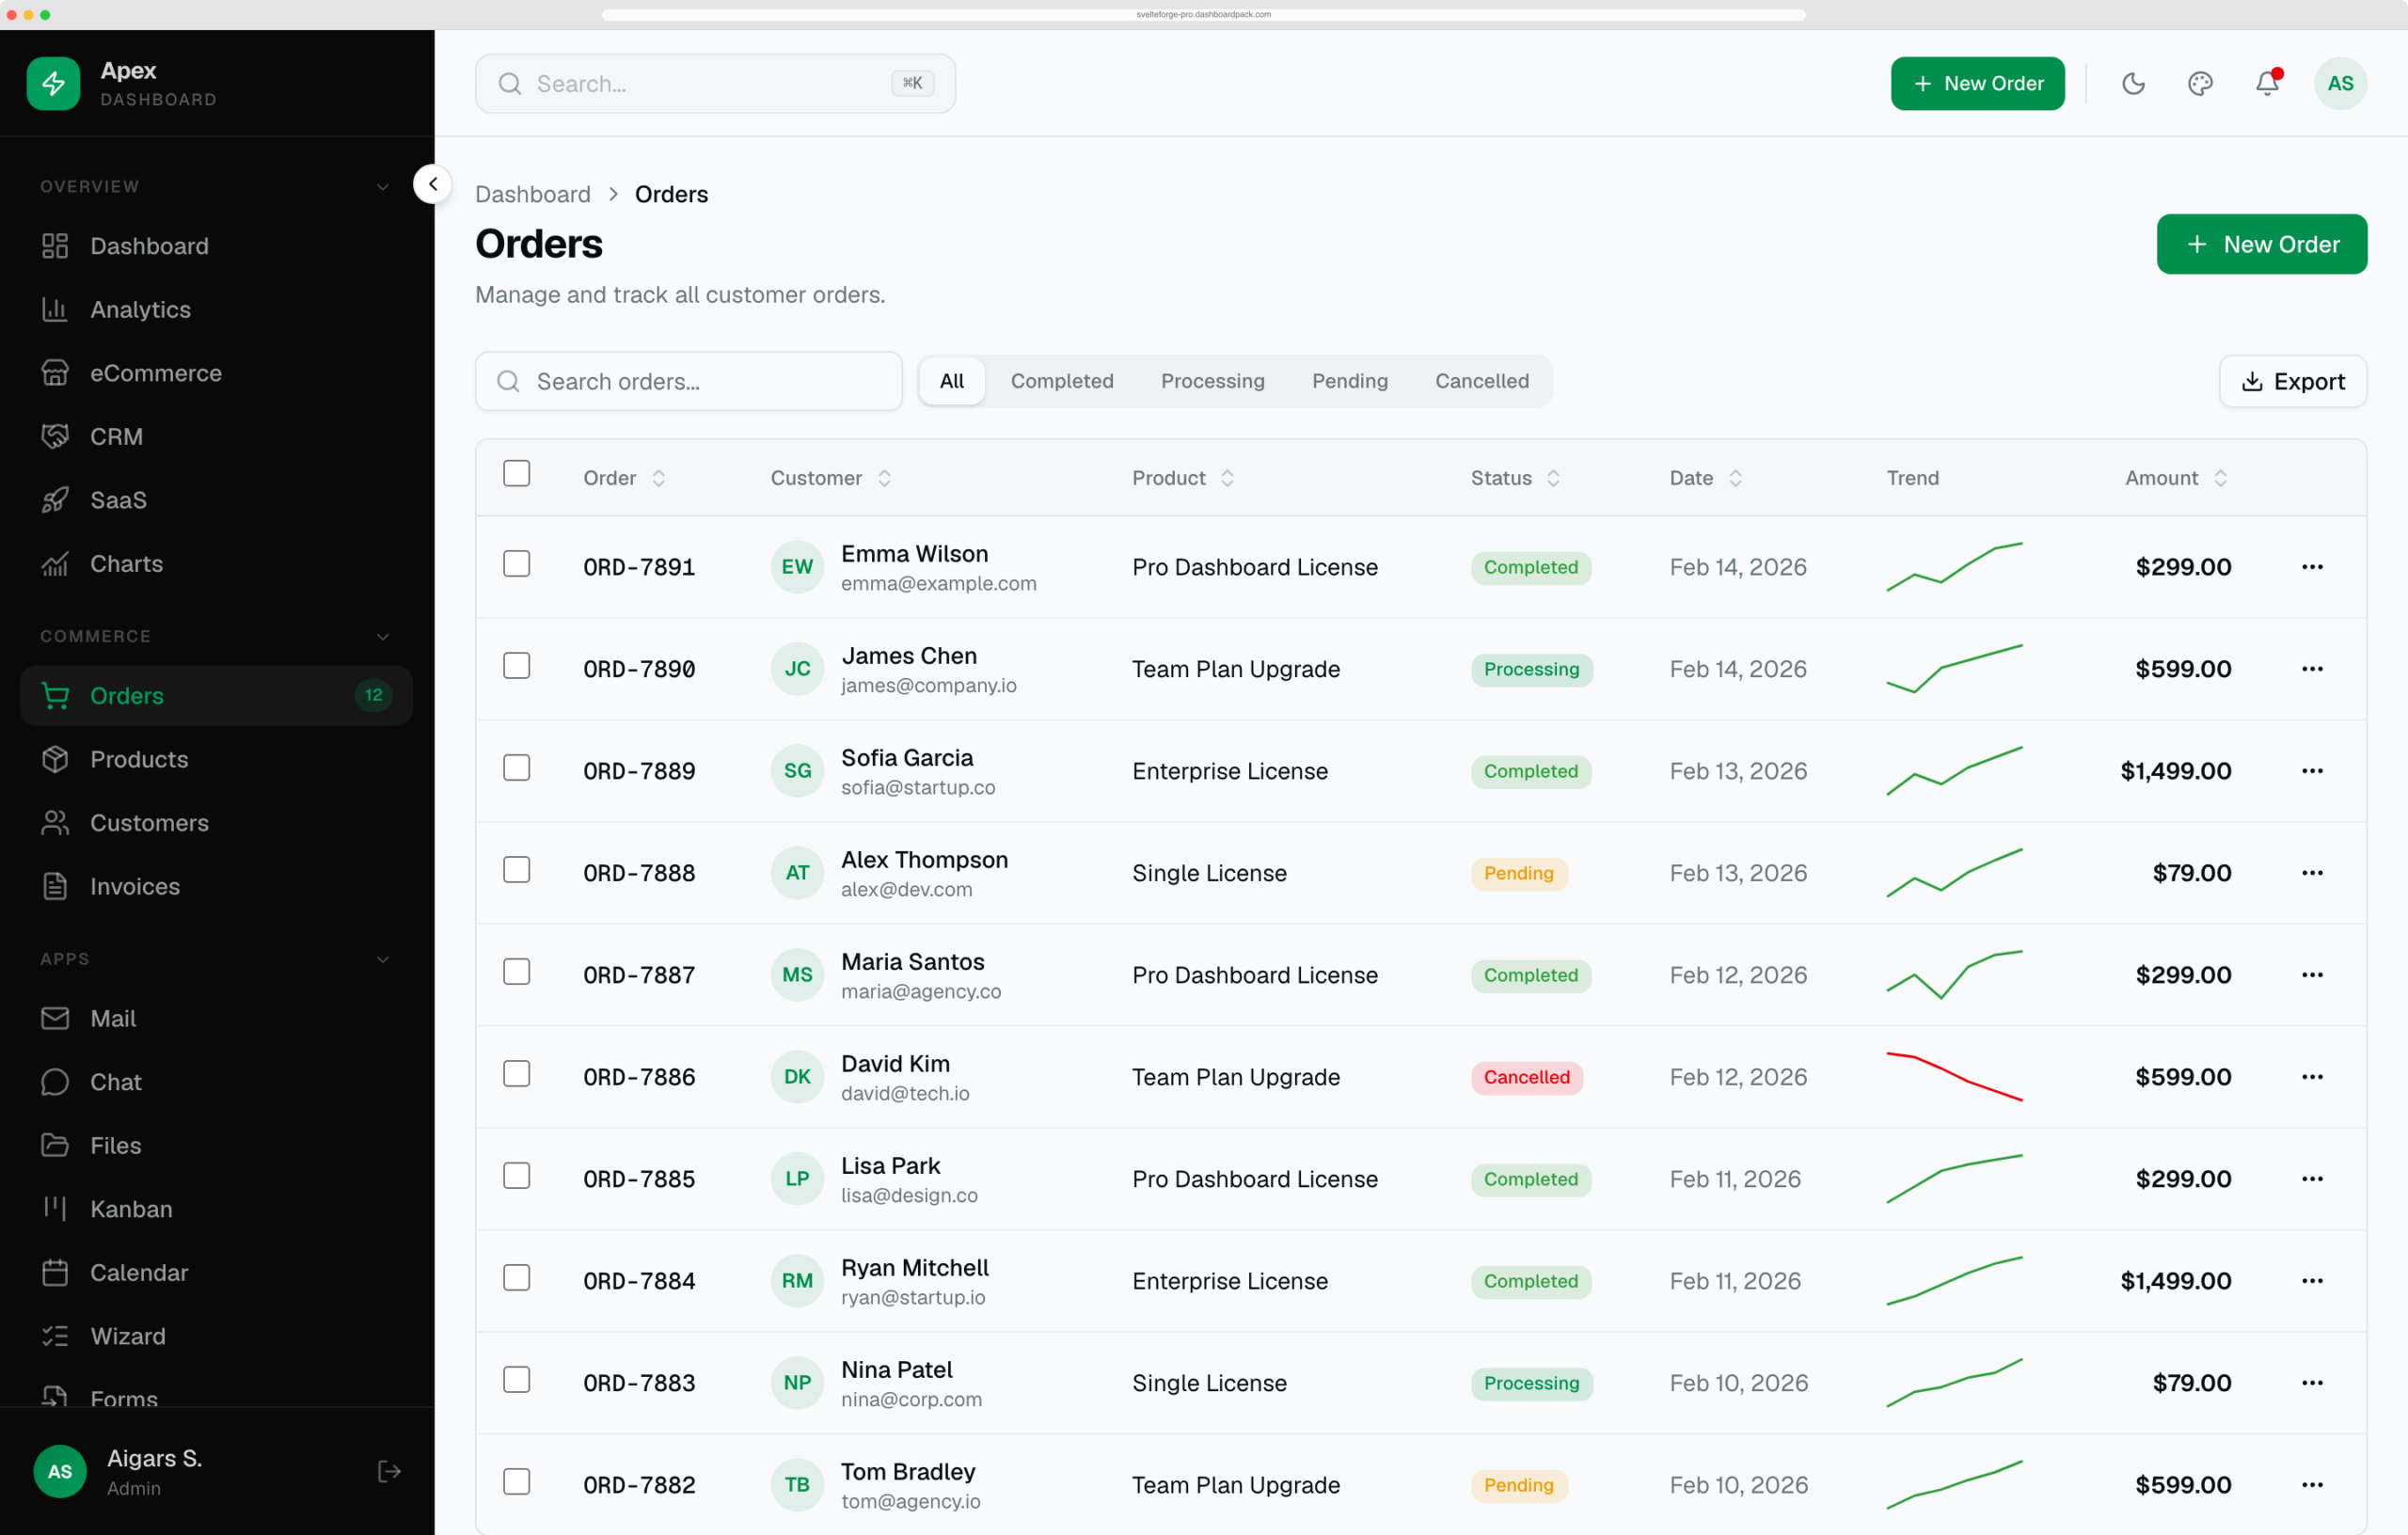The width and height of the screenshot is (2408, 1535).
Task: Check the ORD-7883 row checkbox
Action: click(516, 1380)
